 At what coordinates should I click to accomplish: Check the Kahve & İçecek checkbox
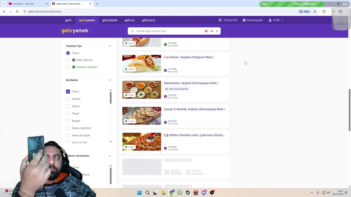coord(68,135)
